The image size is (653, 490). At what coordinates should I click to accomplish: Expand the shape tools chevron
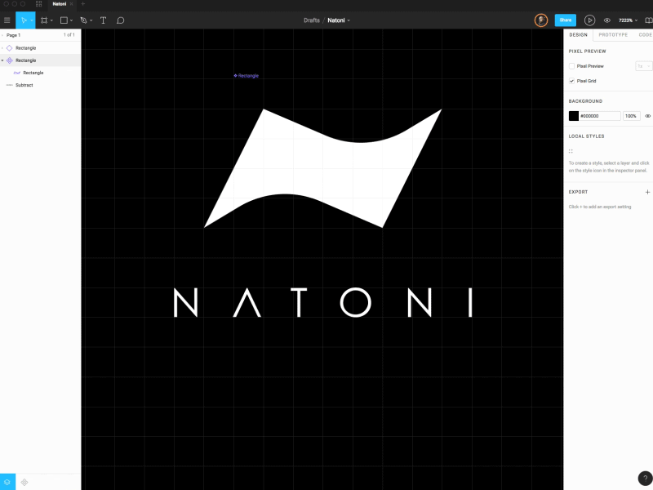(x=72, y=20)
